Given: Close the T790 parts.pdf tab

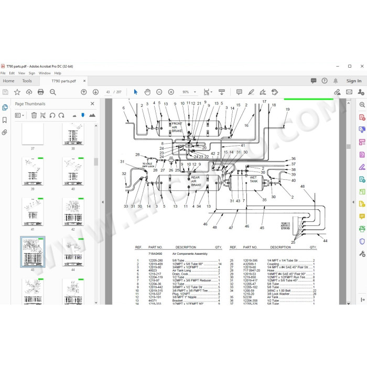Looking at the screenshot, I should [x=84, y=81].
